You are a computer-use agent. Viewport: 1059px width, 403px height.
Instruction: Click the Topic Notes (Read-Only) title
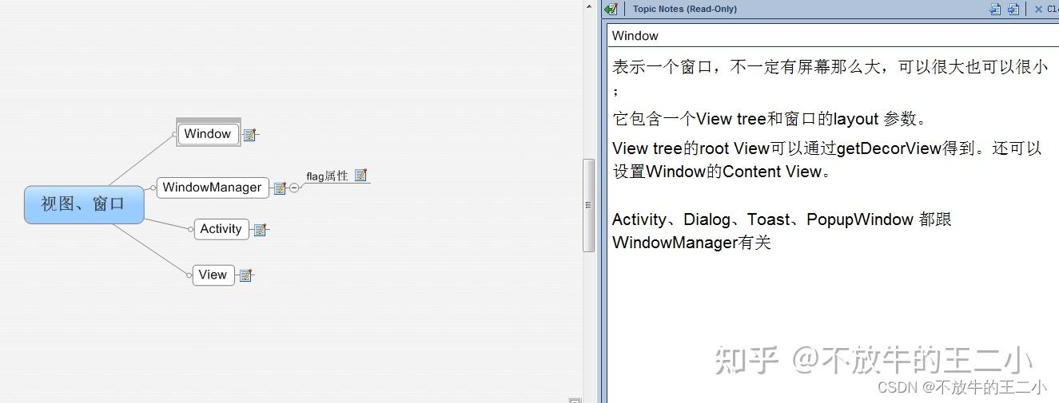685,9
